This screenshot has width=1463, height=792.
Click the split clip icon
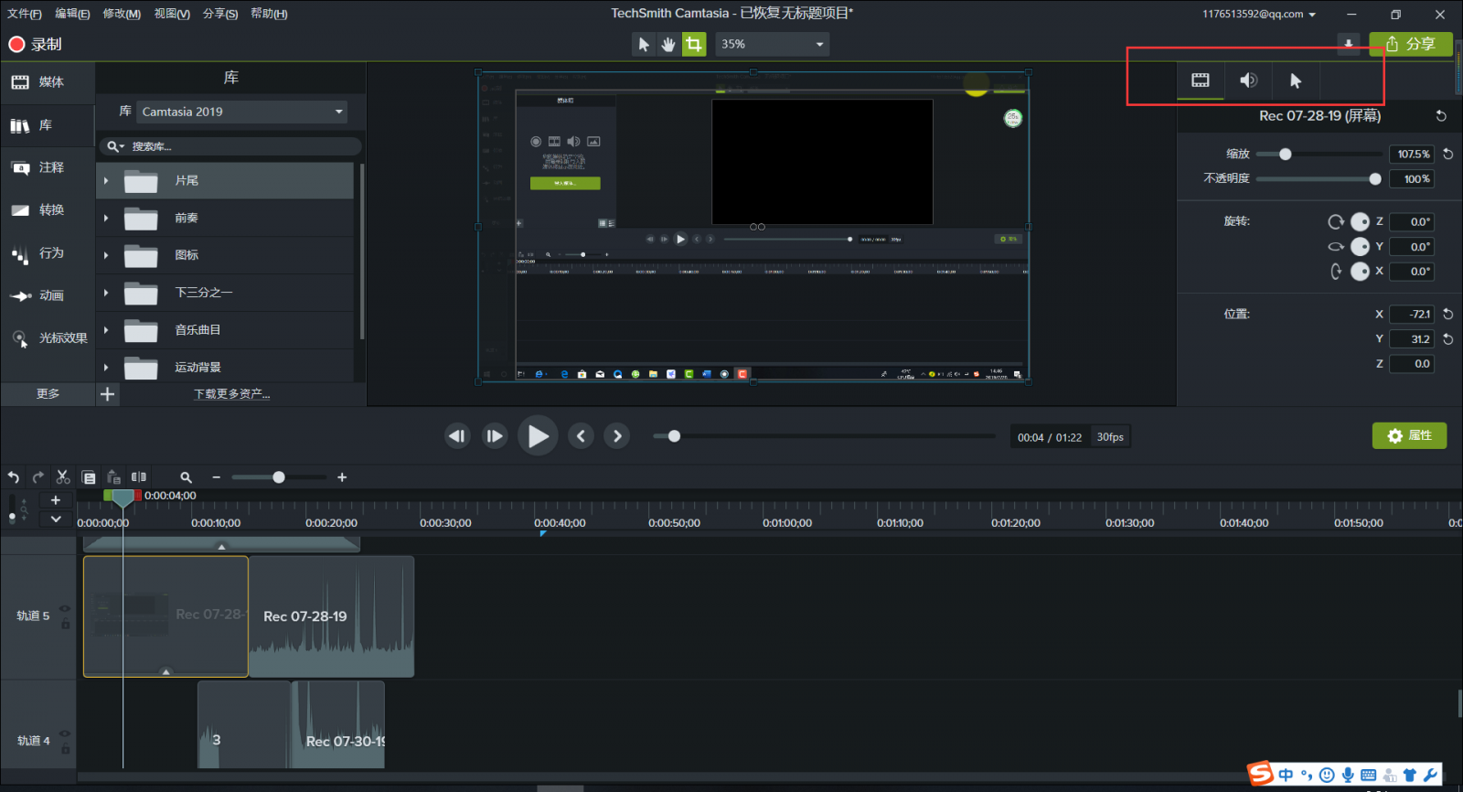[139, 477]
